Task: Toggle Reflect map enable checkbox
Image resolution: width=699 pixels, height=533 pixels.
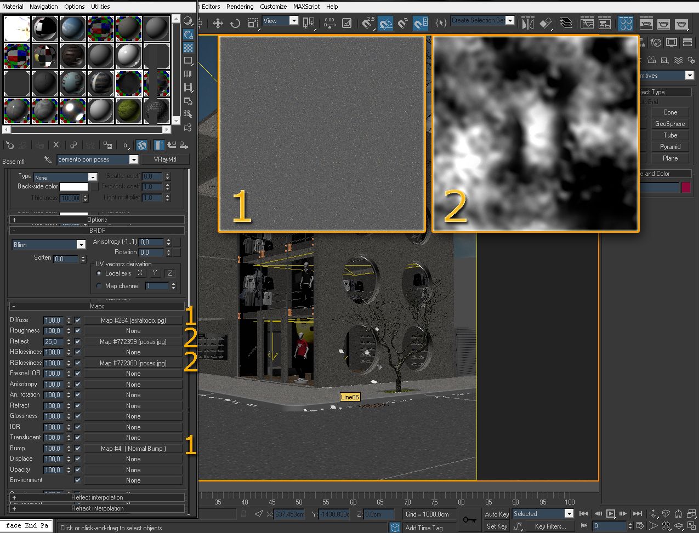Action: click(77, 341)
